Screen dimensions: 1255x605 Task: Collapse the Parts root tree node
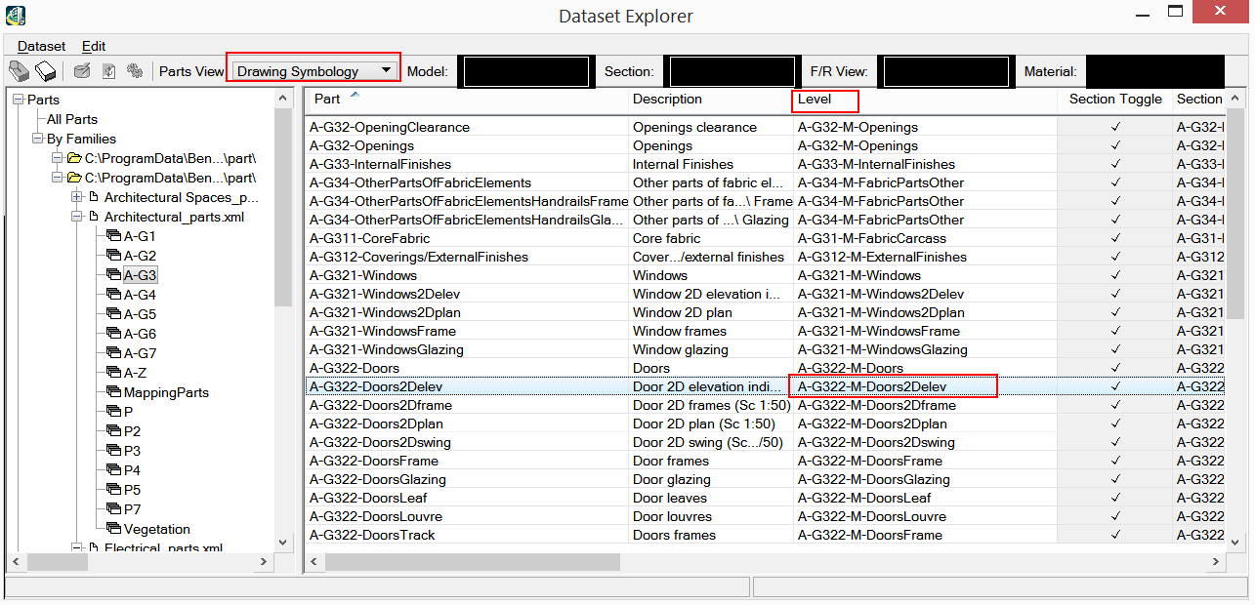click(x=19, y=100)
